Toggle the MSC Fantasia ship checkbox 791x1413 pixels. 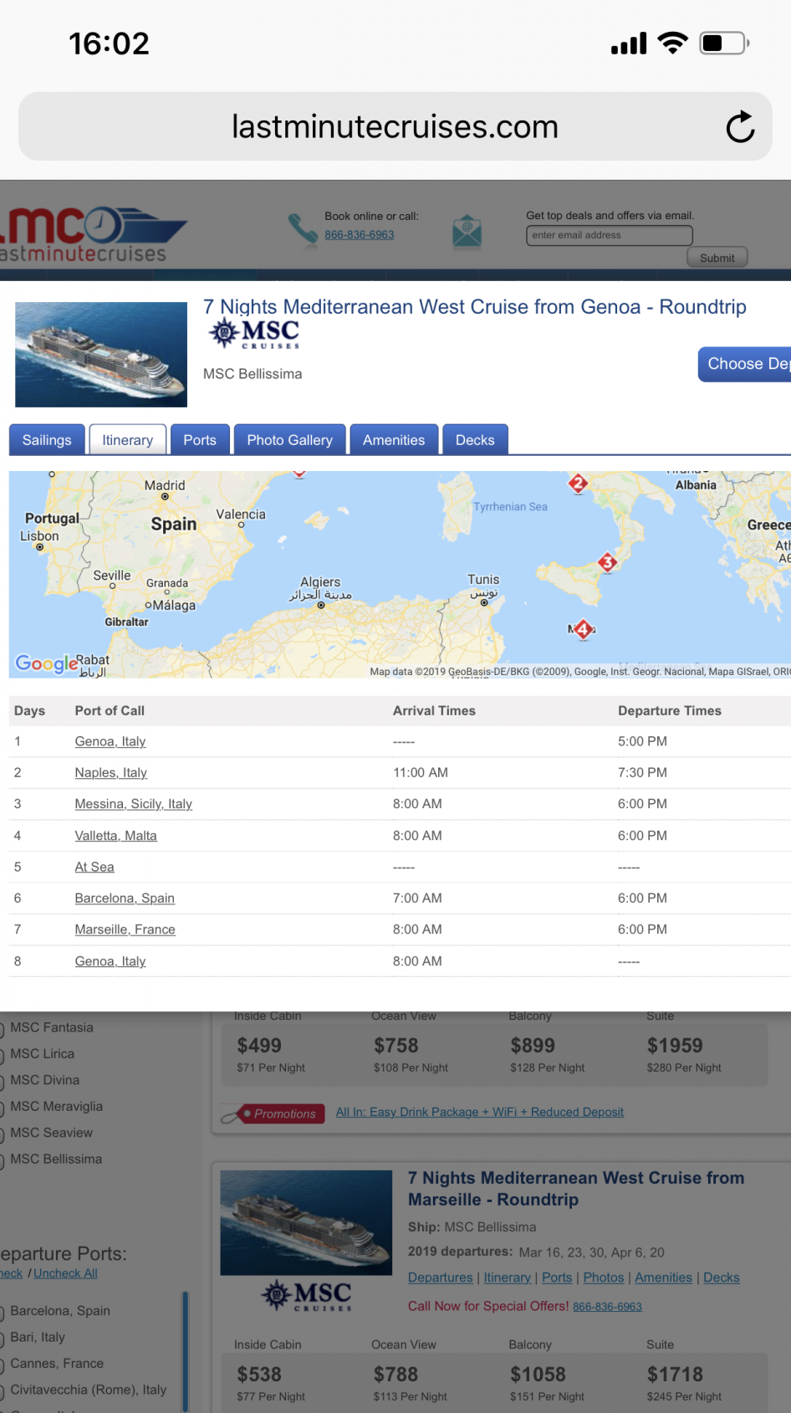(x=3, y=1028)
